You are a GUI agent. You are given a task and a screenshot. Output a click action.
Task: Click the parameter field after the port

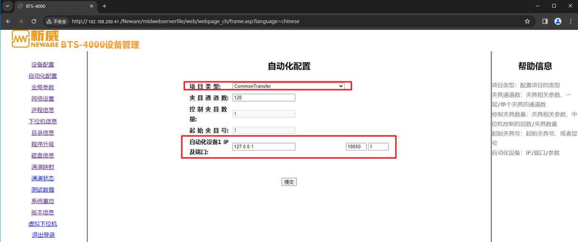click(379, 147)
